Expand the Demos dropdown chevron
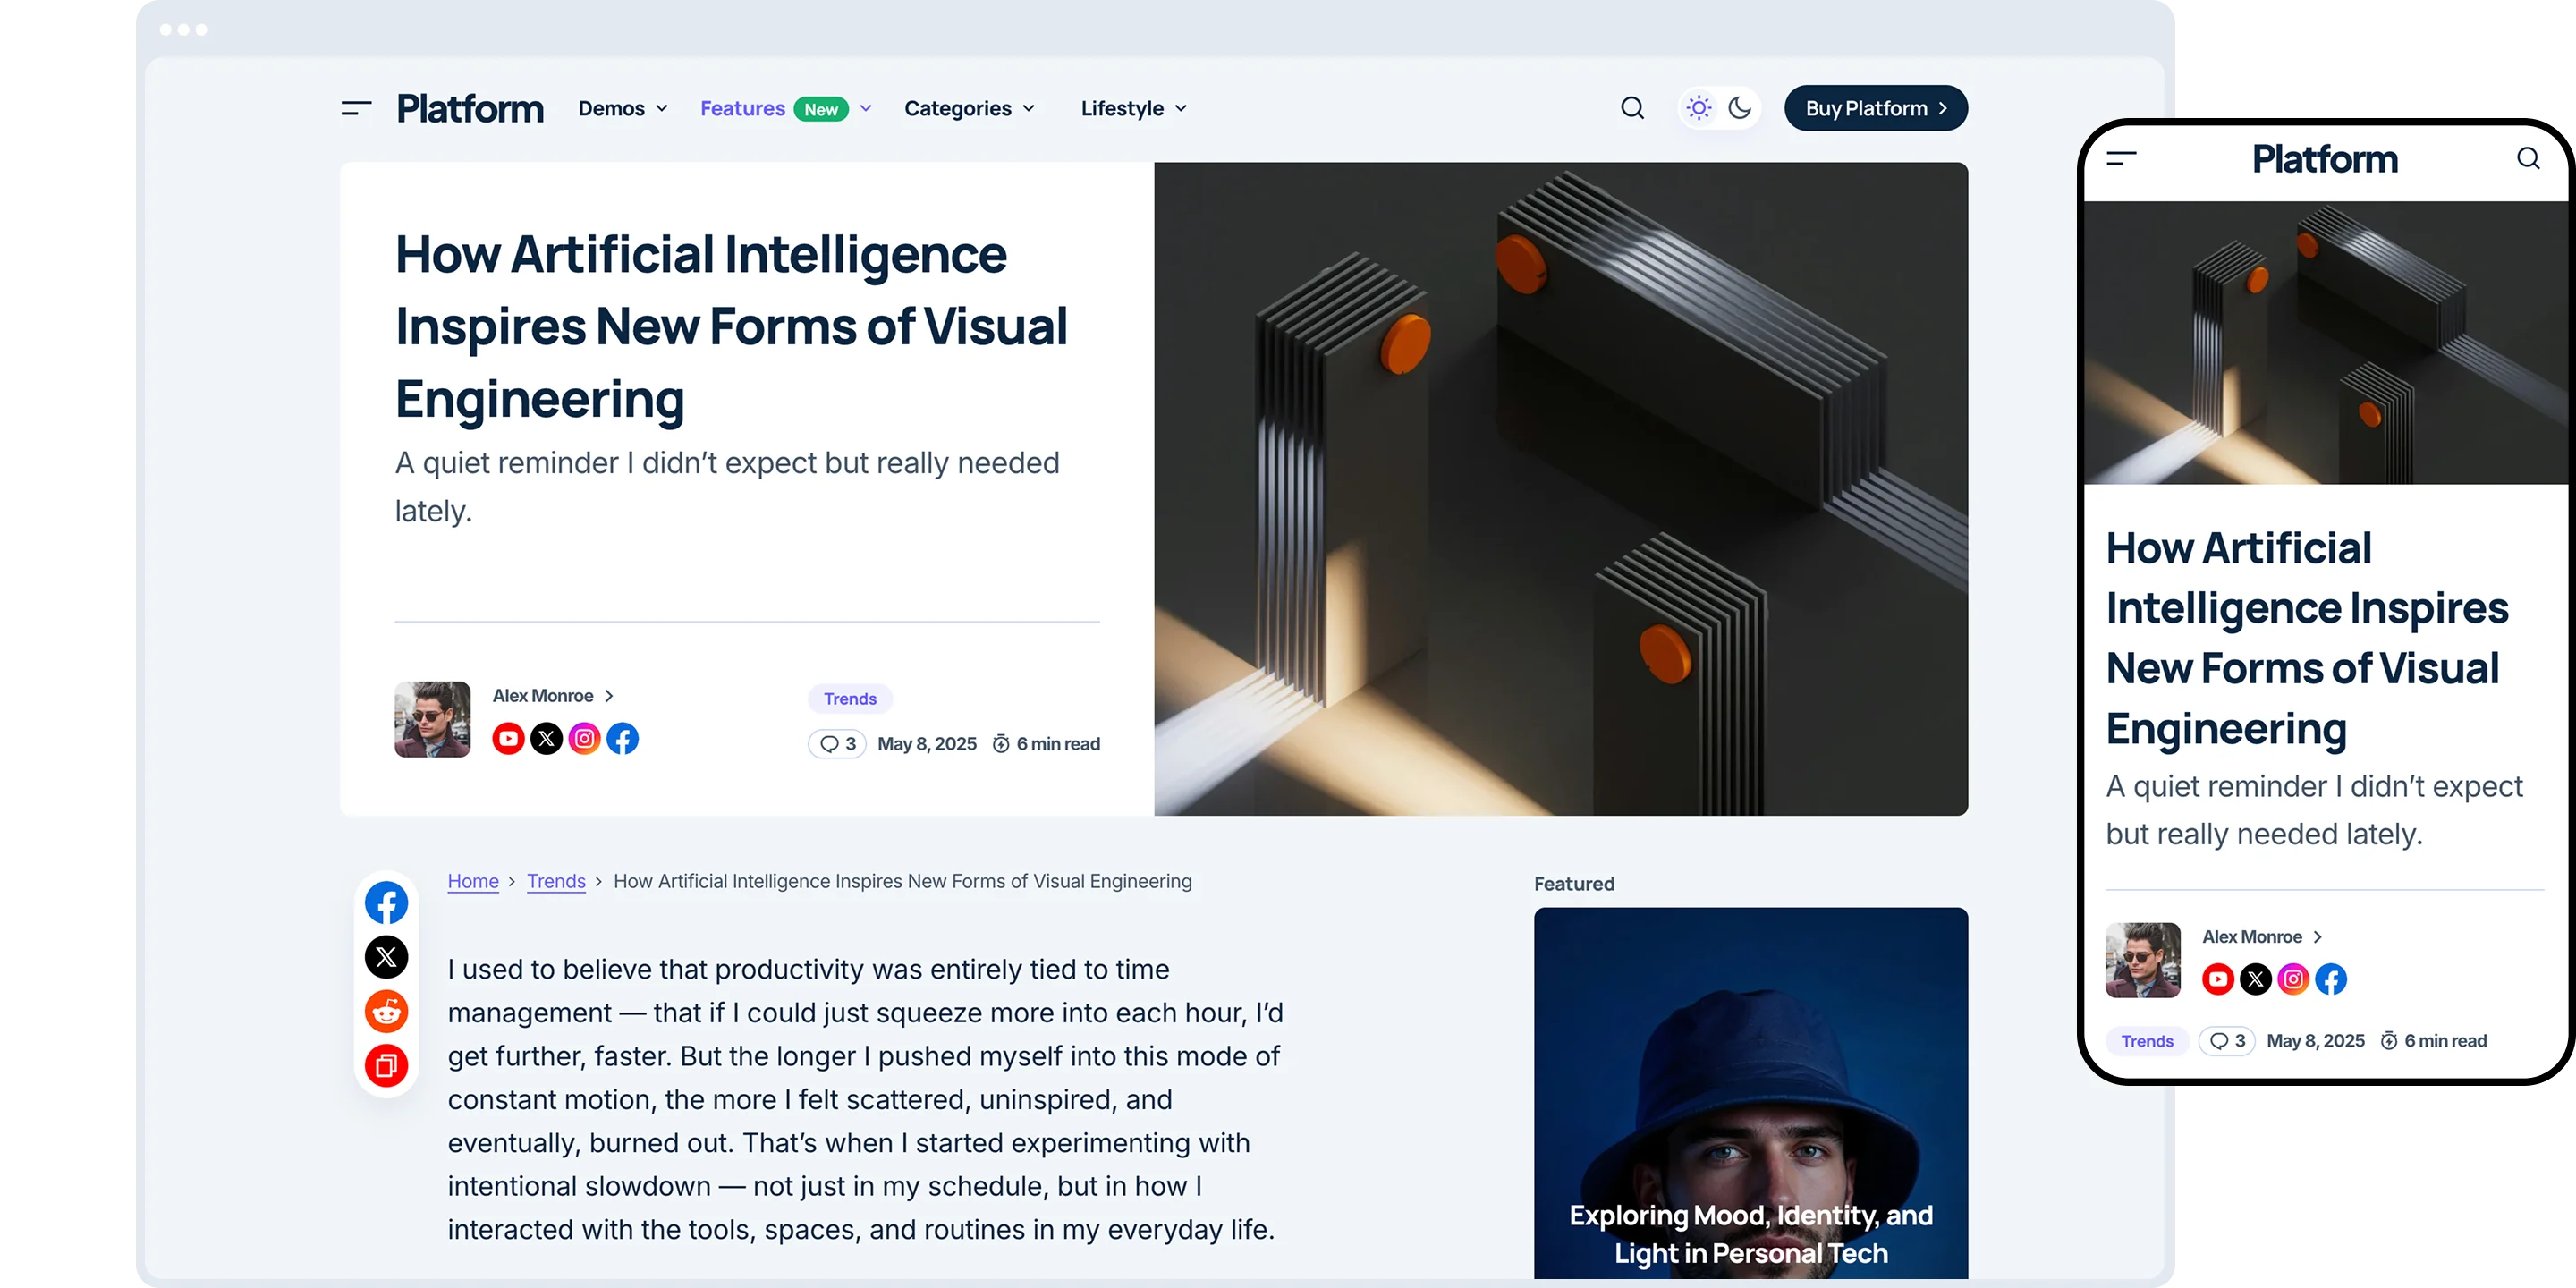Viewport: 2576px width, 1288px height. (661, 109)
